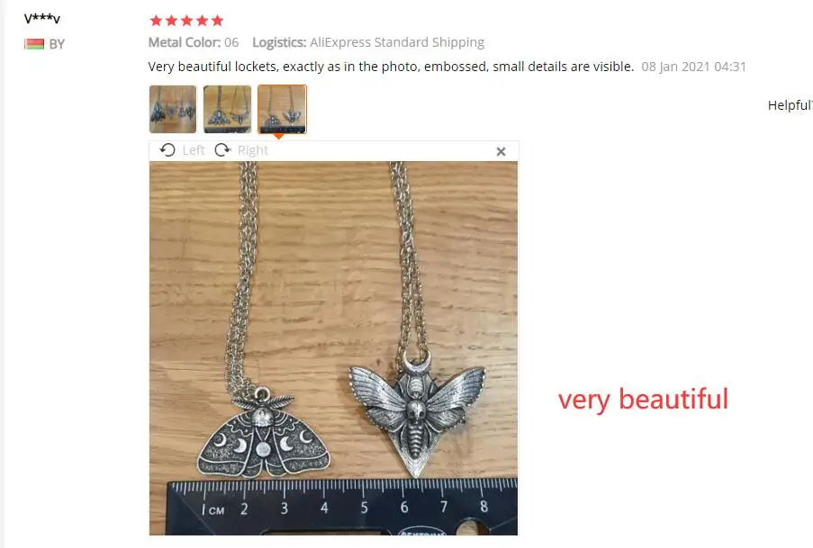Close the enlarged review photo viewer
This screenshot has height=548, width=813.
[x=501, y=151]
